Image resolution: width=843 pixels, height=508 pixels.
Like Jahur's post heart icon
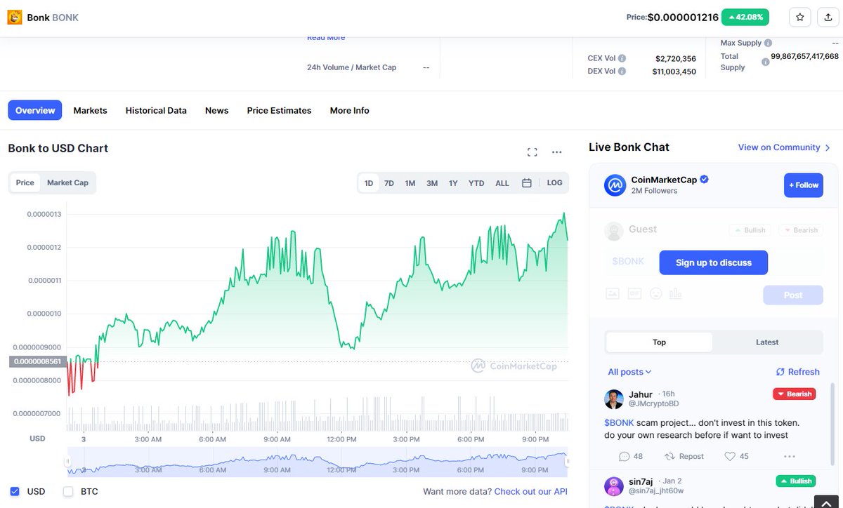[x=730, y=457]
